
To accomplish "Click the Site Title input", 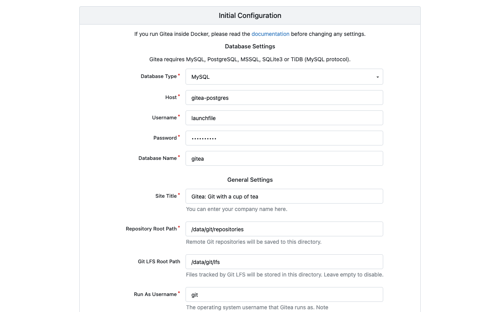I will click(x=284, y=196).
